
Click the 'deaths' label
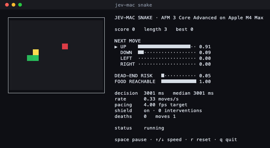tap(123, 116)
